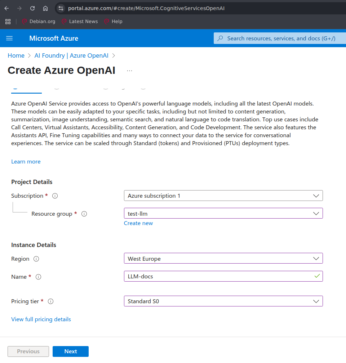Click the Name field info icon
Image resolution: width=346 pixels, height=363 pixels.
click(x=39, y=277)
